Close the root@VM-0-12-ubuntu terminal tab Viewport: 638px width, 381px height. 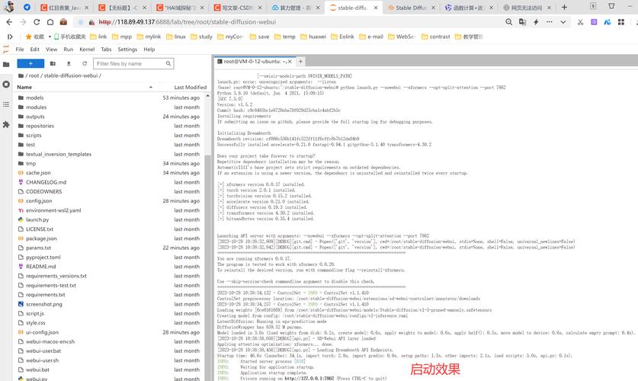tap(290, 62)
